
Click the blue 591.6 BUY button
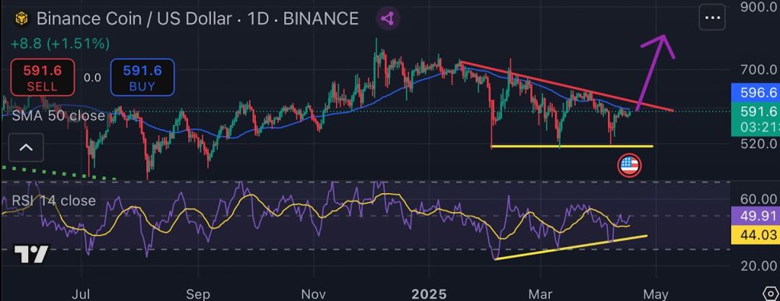(x=142, y=77)
